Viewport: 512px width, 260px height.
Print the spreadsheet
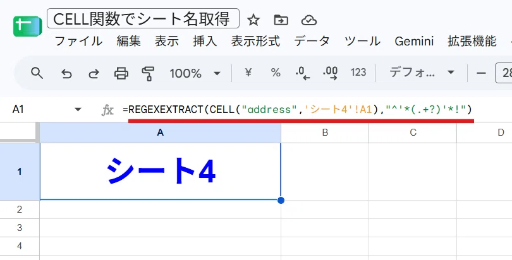tap(121, 73)
